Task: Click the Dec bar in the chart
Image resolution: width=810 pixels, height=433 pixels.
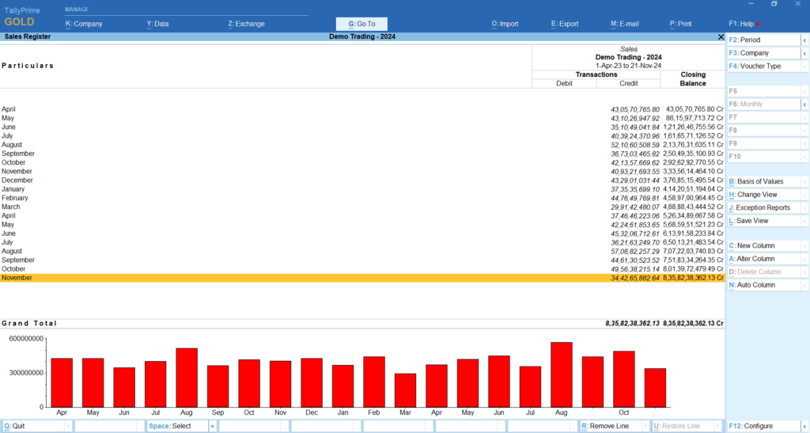Action: pos(312,382)
